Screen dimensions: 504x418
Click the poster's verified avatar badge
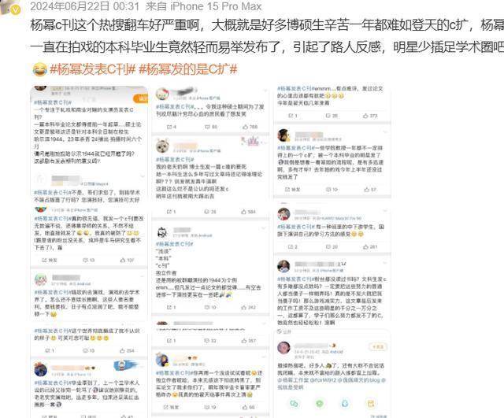pyautogui.click(x=15, y=10)
